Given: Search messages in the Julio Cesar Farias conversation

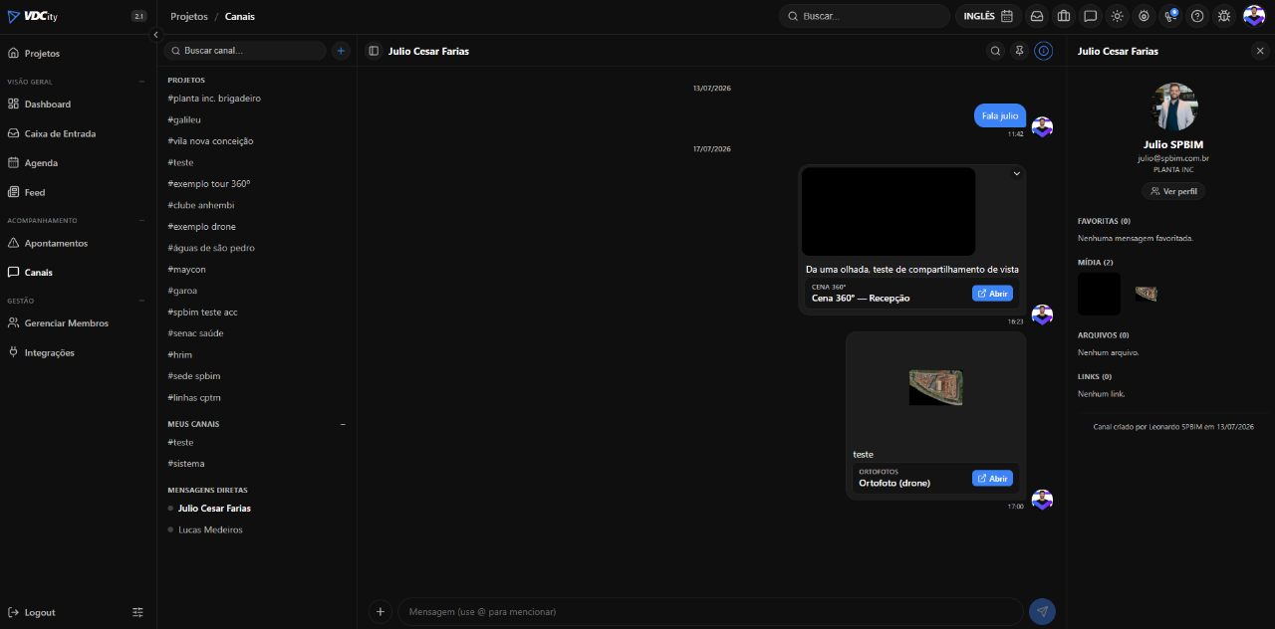Looking at the screenshot, I should click(x=995, y=51).
